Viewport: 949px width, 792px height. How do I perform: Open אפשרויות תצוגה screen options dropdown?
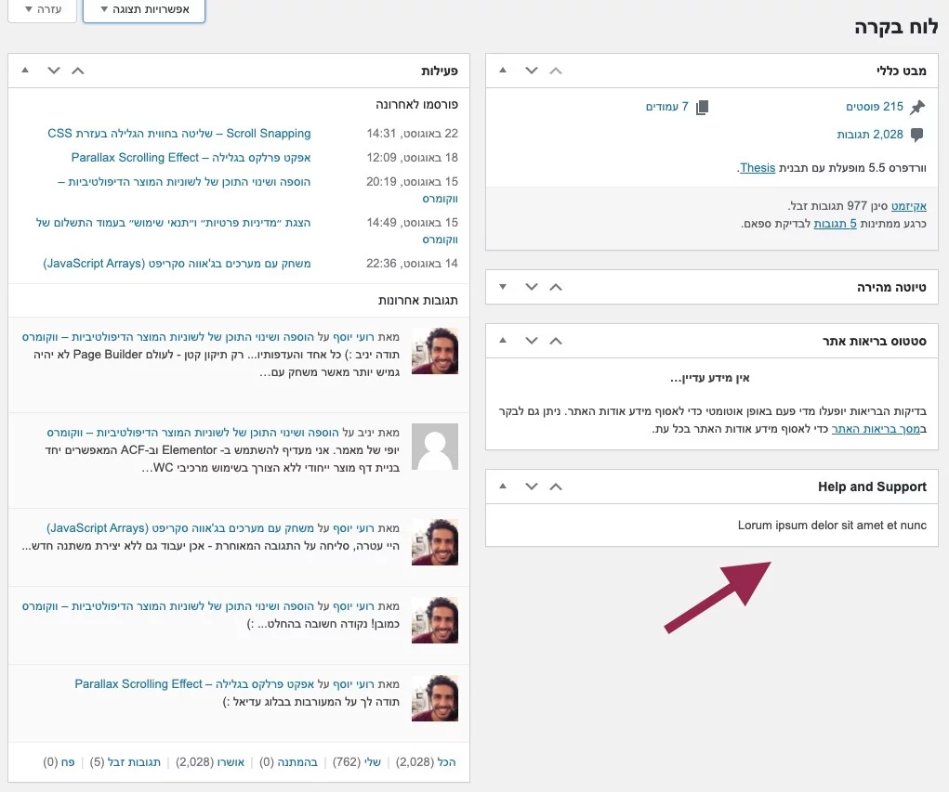[x=144, y=9]
